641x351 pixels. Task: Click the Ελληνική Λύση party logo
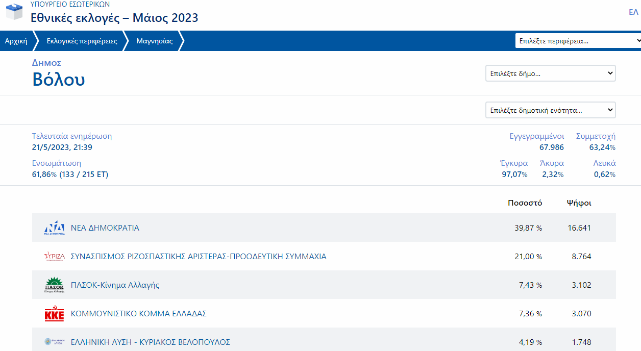[x=54, y=342]
